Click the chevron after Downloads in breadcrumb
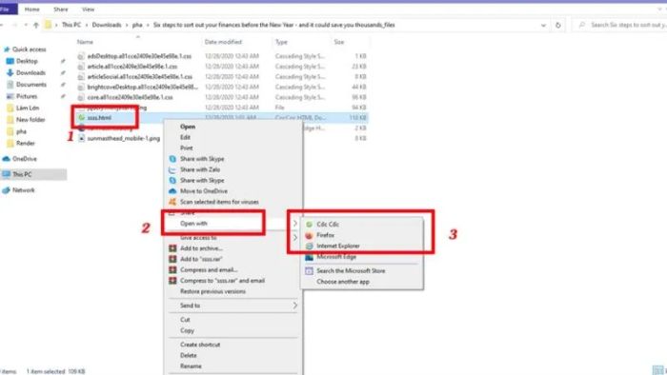667x375 pixels. click(x=127, y=25)
